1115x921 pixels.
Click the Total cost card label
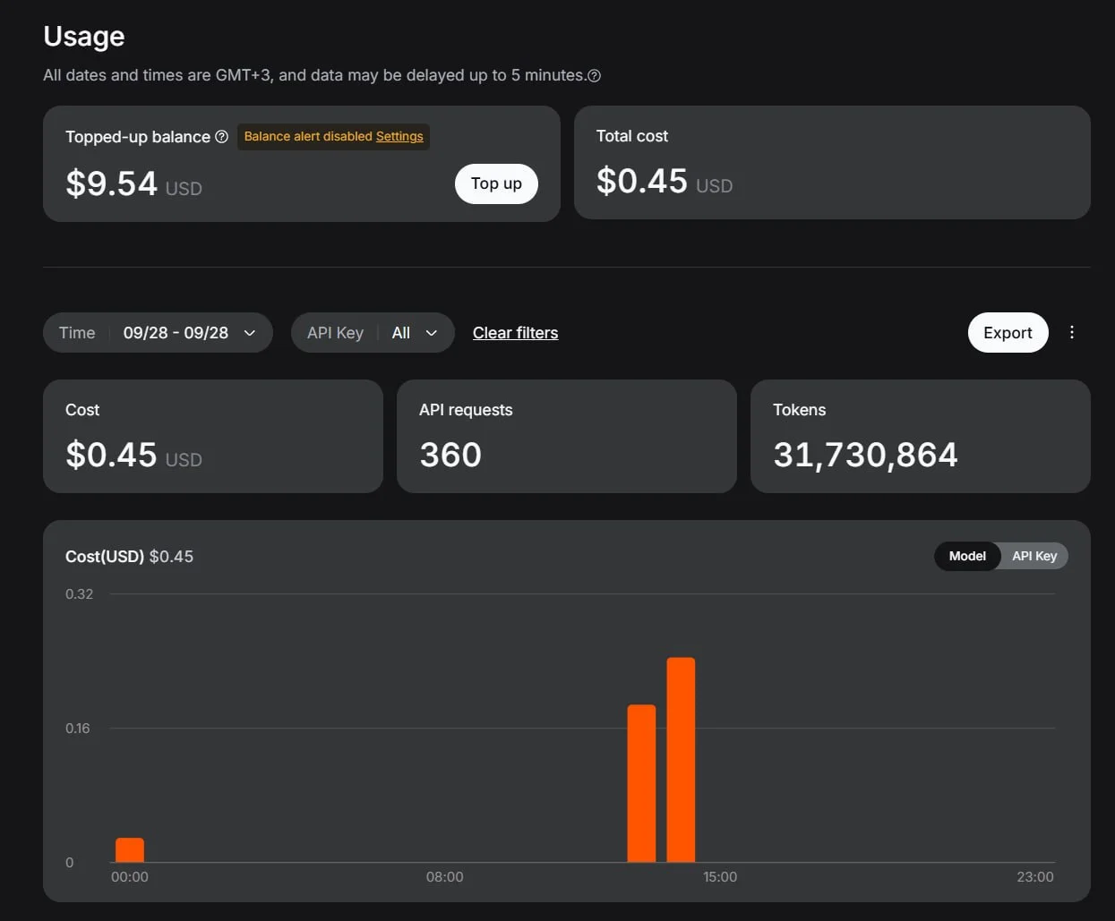pyautogui.click(x=632, y=136)
